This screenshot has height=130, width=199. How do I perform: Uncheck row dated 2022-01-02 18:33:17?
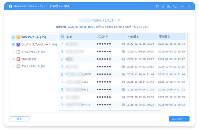pos(62,59)
